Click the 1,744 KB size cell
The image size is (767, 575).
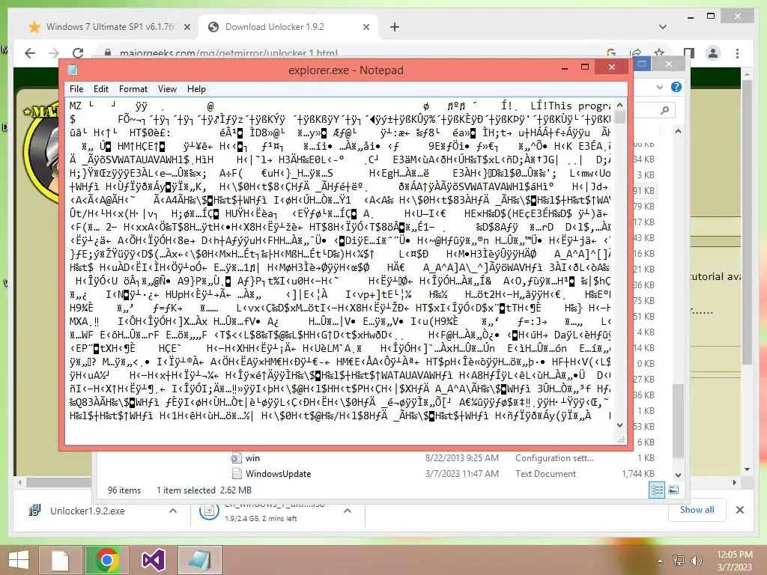[x=638, y=474]
